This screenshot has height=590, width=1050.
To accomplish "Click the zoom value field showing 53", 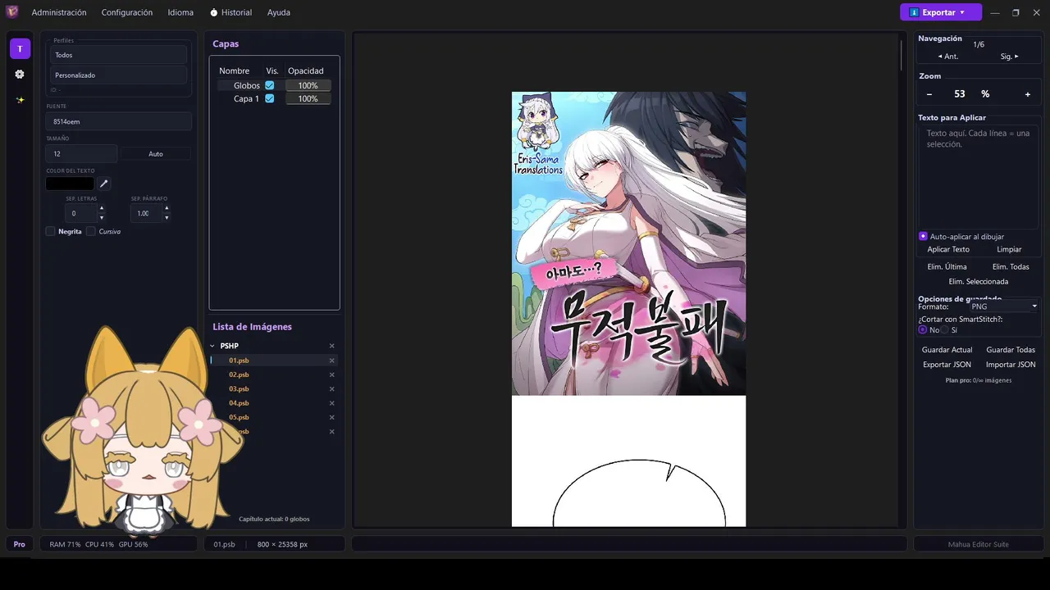I will 960,94.
